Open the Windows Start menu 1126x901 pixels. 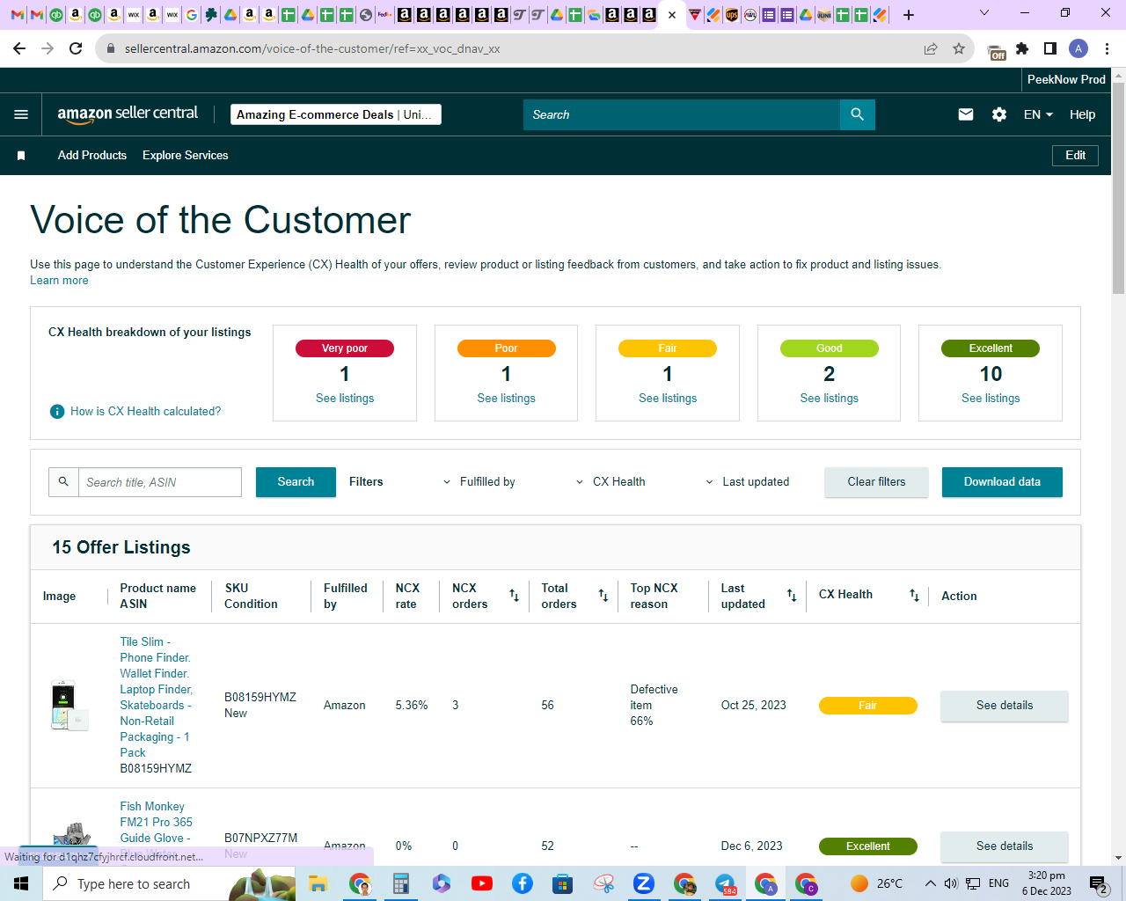(21, 883)
